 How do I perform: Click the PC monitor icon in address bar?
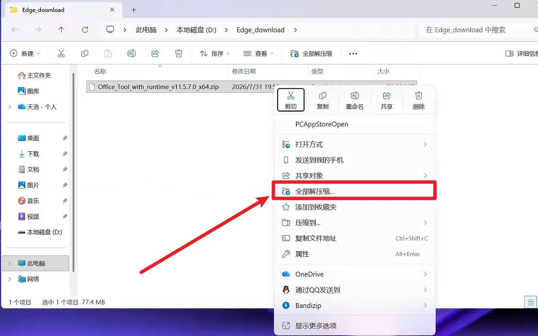click(x=110, y=29)
